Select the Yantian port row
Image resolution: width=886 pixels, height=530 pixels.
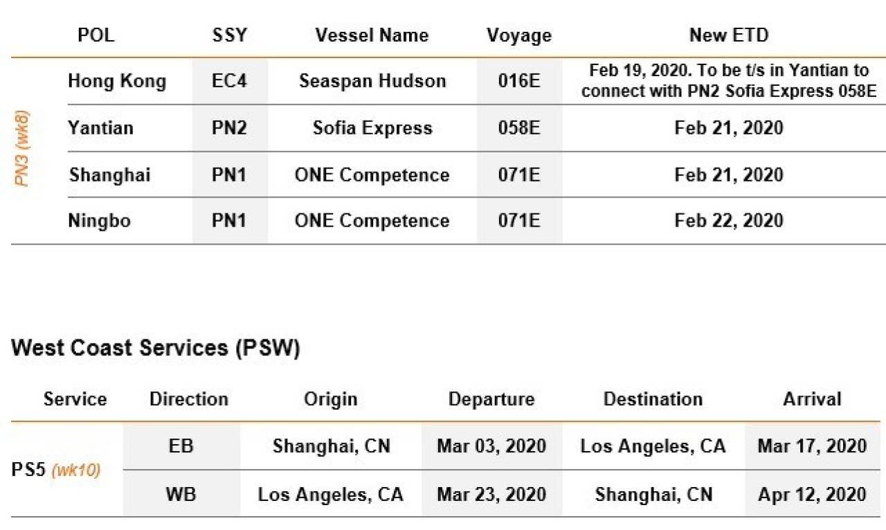click(476, 128)
